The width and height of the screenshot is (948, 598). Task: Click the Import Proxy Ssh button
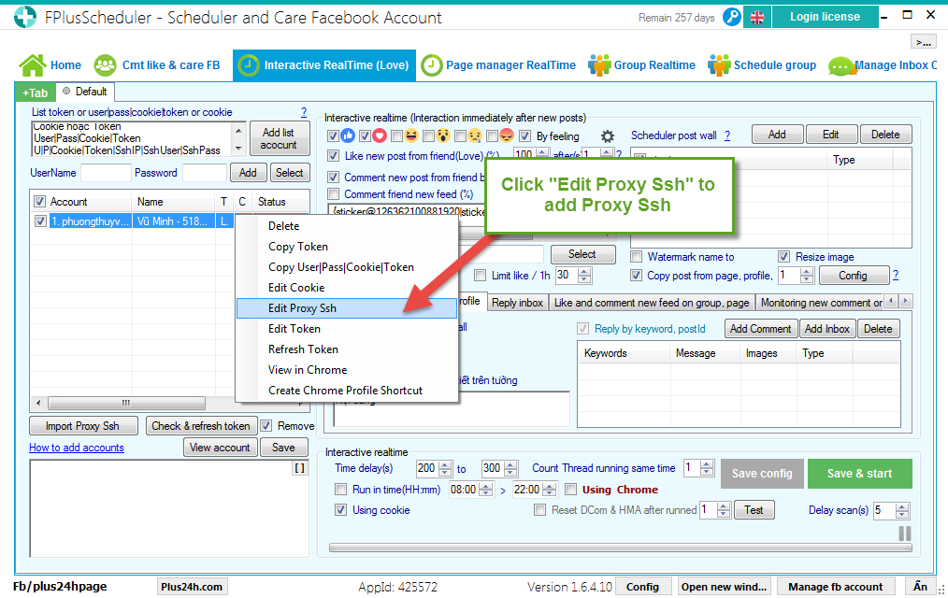pos(83,426)
